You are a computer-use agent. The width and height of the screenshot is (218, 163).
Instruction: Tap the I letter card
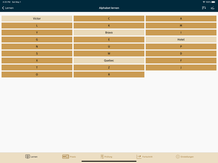181,32
